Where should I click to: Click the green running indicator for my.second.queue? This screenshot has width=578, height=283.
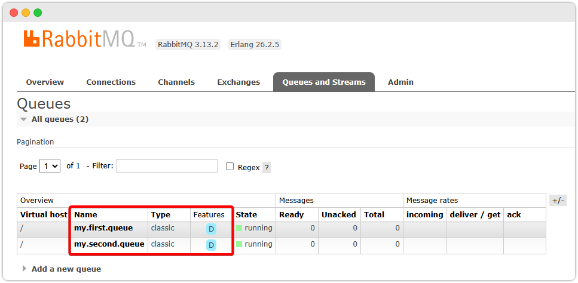239,244
